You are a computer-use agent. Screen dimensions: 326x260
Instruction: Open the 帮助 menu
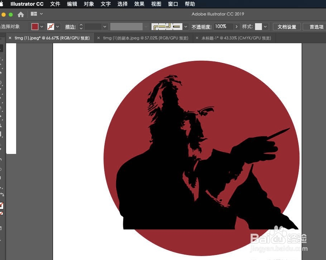point(190,4)
